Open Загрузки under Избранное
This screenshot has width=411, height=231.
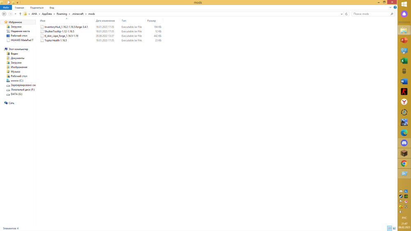point(16,27)
